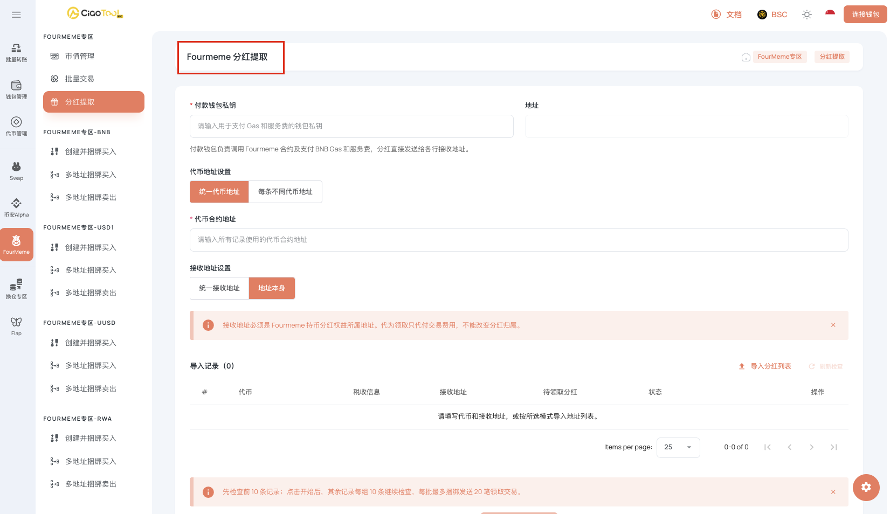Click the 连接钱包 connect wallet button

(865, 15)
